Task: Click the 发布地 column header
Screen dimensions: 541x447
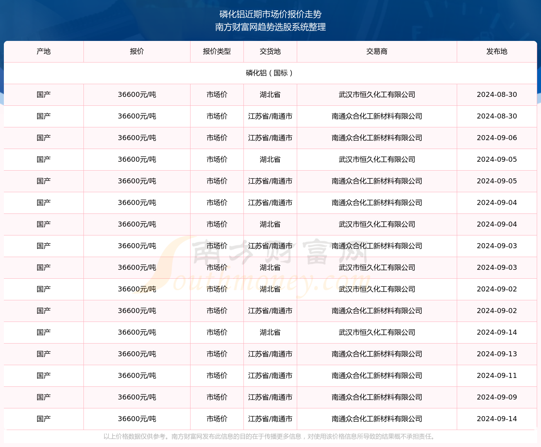Action: 497,51
